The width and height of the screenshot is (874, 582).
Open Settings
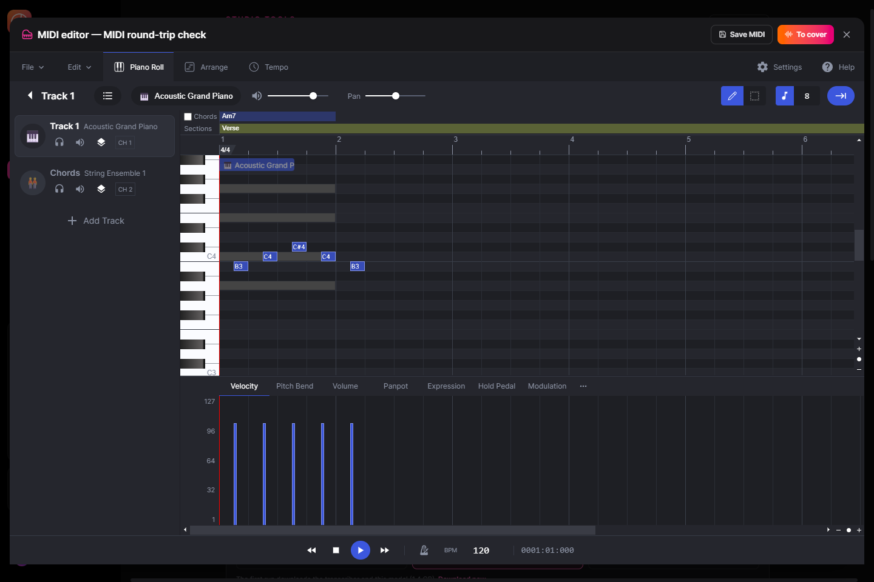tap(779, 67)
